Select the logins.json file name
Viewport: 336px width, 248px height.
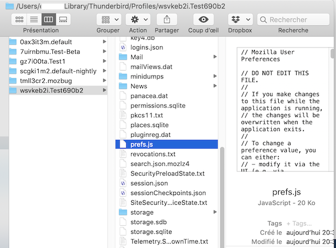coord(147,48)
